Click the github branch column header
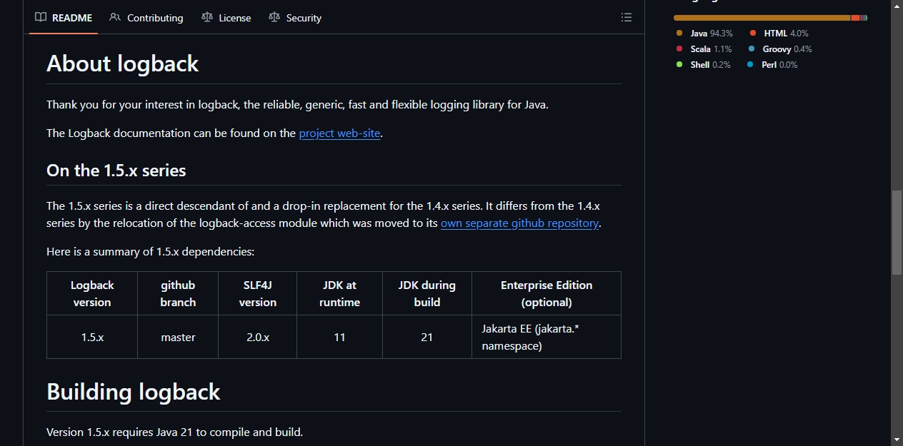Image resolution: width=903 pixels, height=446 pixels. [178, 293]
